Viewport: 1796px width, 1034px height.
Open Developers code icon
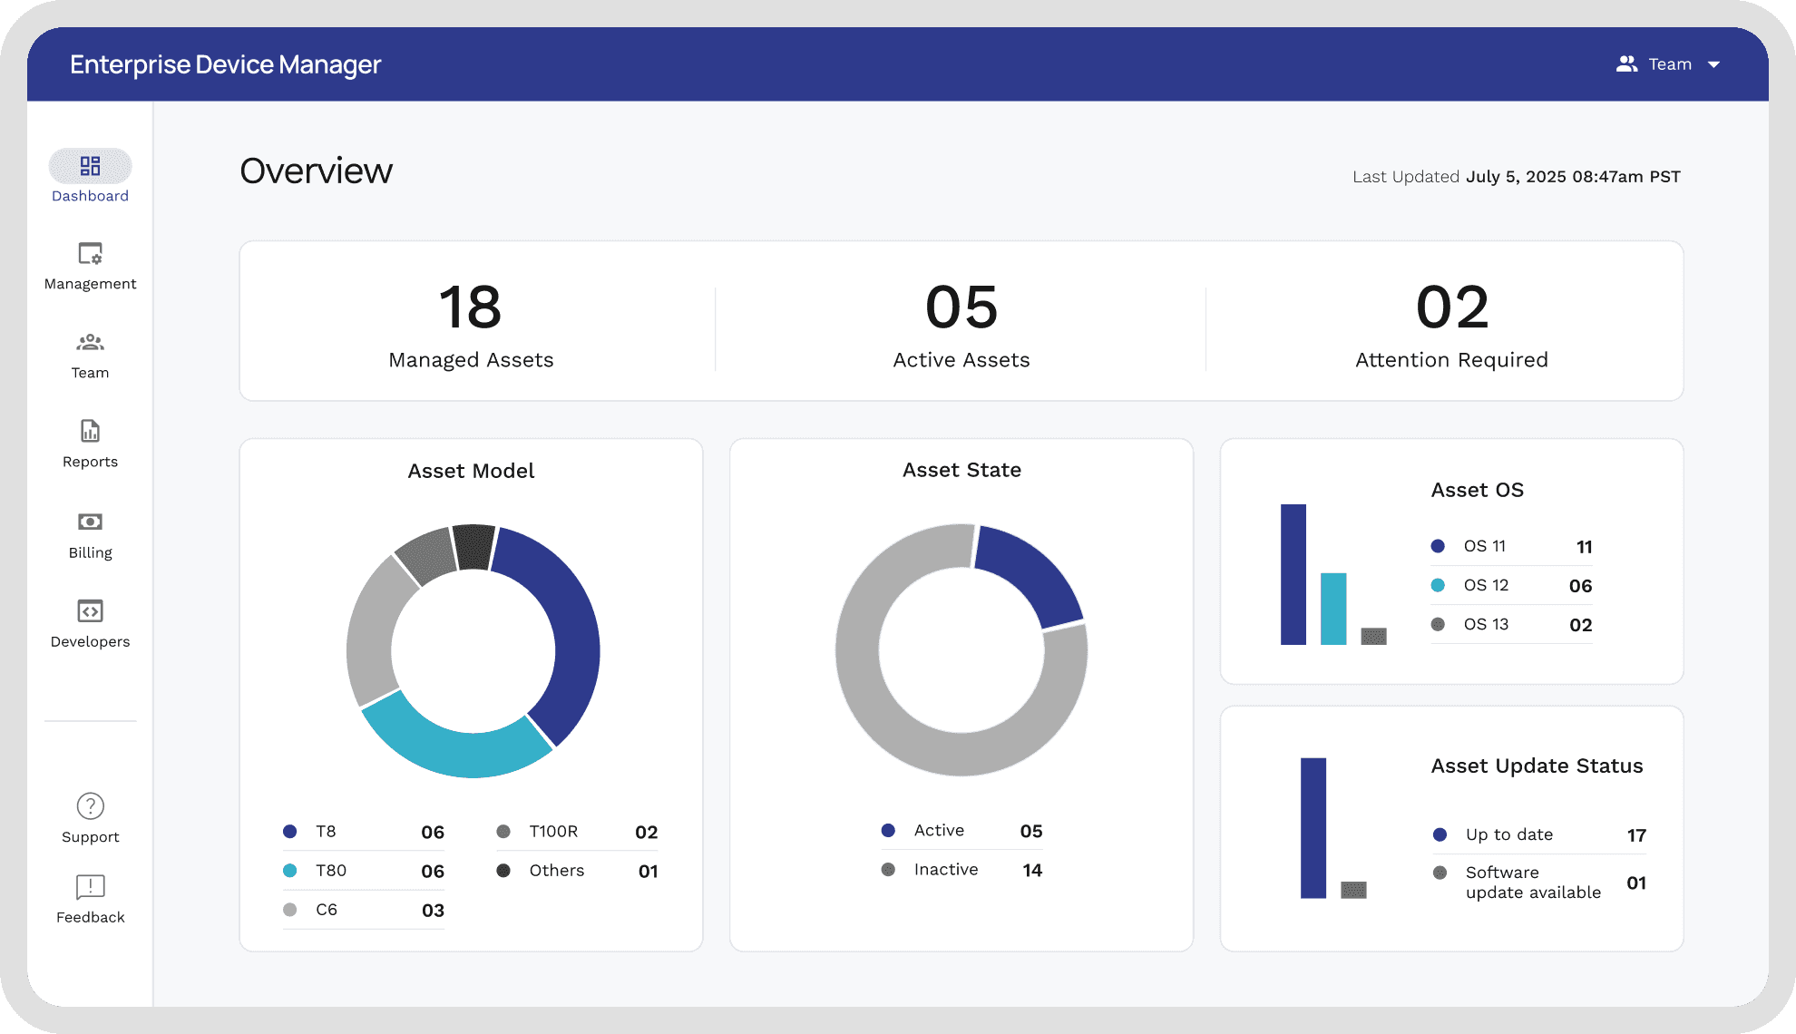click(x=90, y=611)
